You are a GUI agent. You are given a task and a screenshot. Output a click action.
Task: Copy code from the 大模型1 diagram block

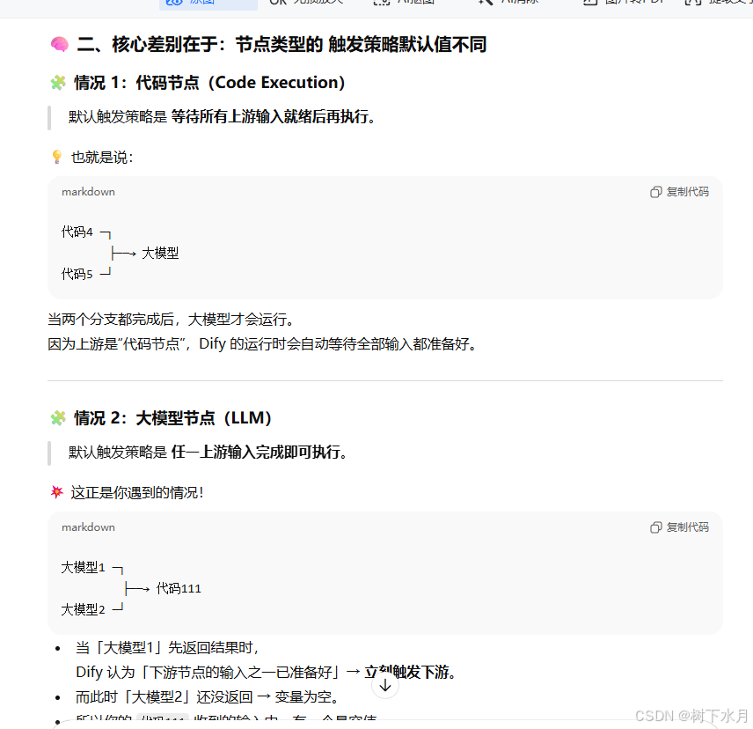(x=679, y=527)
